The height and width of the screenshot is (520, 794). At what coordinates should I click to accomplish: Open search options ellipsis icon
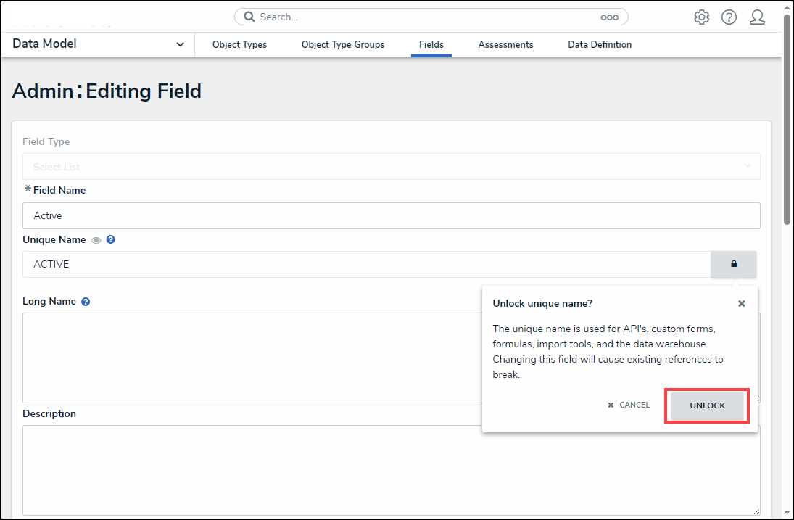coord(609,17)
